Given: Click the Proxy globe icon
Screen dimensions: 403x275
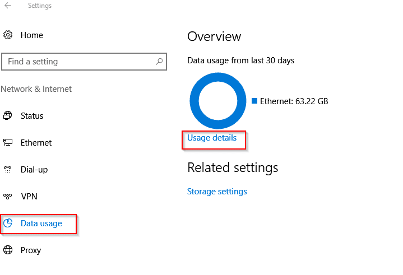Looking at the screenshot, I should pyautogui.click(x=8, y=250).
